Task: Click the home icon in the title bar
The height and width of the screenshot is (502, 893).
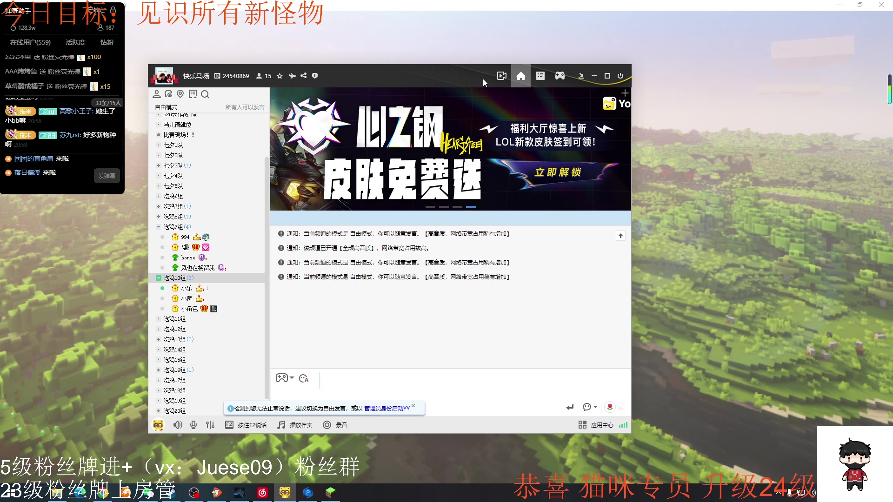Action: [x=520, y=76]
